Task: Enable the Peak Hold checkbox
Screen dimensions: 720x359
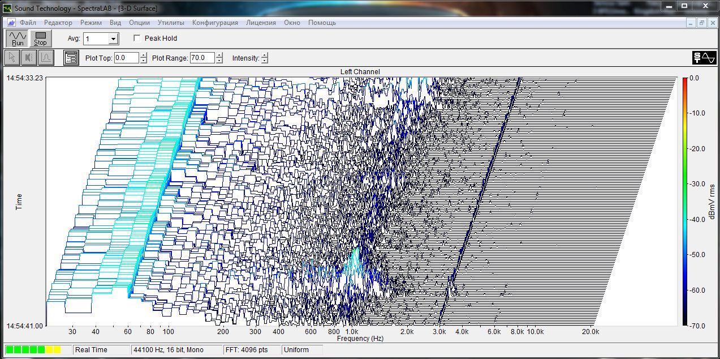Action: click(137, 39)
